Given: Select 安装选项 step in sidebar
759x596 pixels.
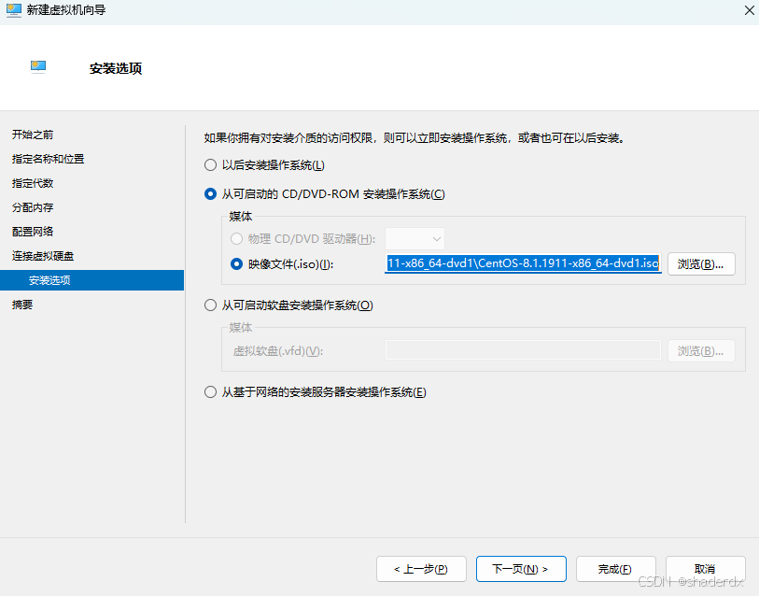Looking at the screenshot, I should click(92, 280).
